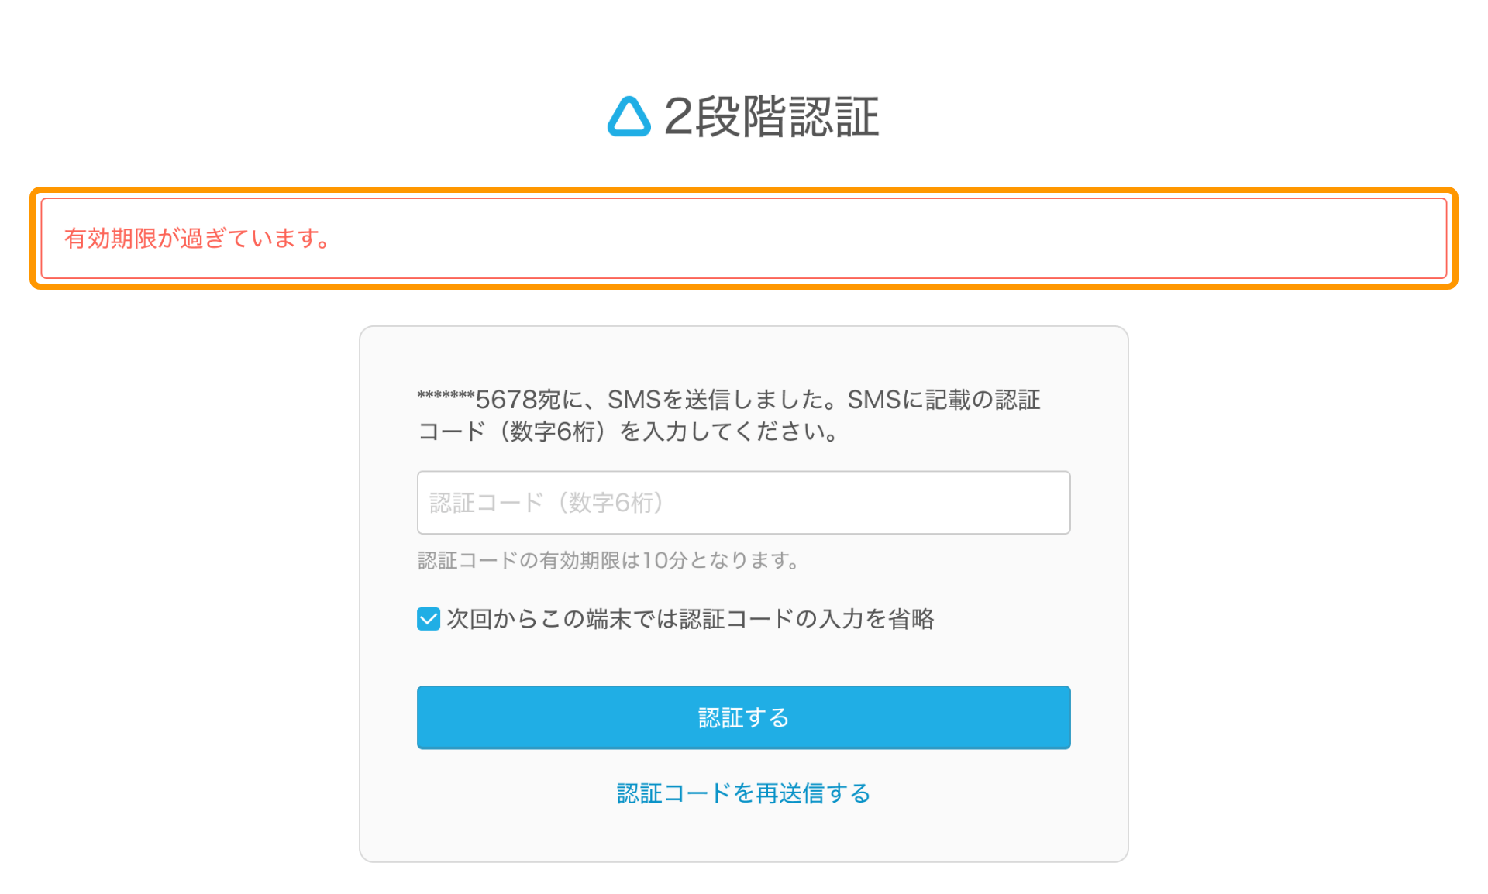Click the checkmark icon in the blue checkbox
1488x894 pixels.
[x=427, y=619]
